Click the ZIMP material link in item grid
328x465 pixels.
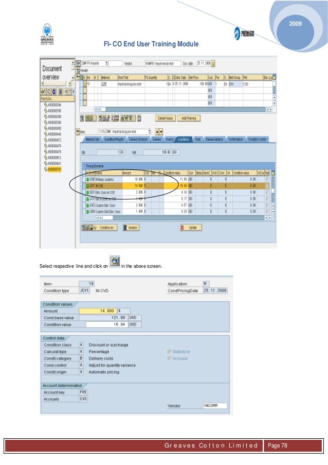tap(104, 84)
